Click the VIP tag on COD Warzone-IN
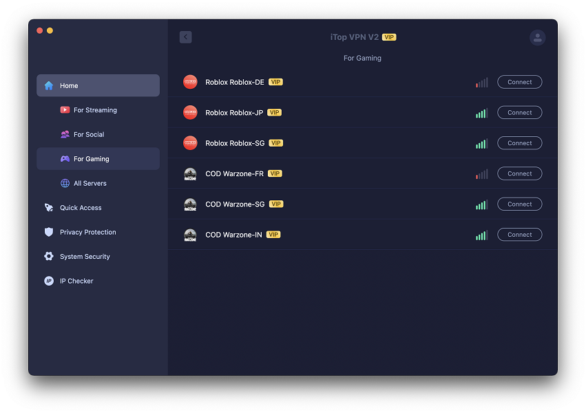 pos(273,235)
